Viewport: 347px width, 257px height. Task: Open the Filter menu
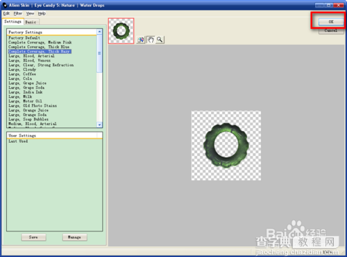18,13
